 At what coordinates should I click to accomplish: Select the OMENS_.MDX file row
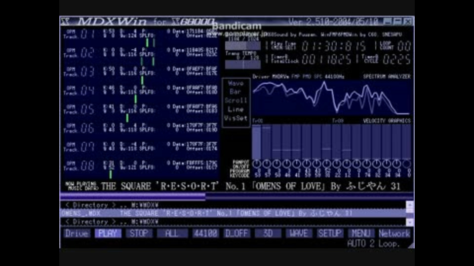(233, 213)
